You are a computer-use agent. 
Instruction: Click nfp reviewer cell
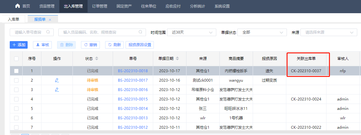pos(343,71)
